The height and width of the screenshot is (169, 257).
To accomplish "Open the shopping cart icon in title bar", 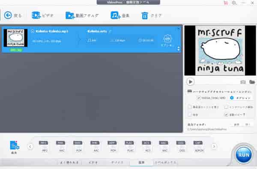I will [226, 3].
